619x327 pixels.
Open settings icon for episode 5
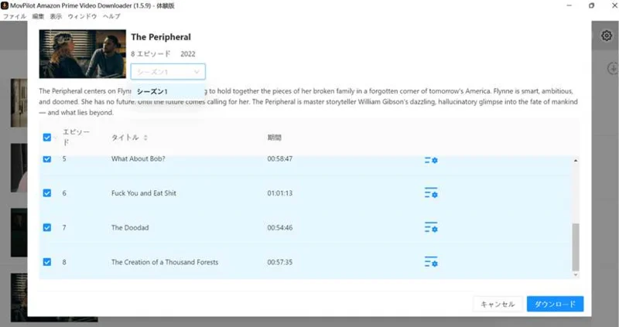coord(431,160)
